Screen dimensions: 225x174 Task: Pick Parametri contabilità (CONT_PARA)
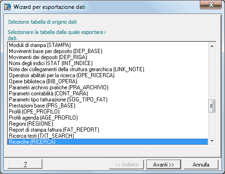click(108, 94)
